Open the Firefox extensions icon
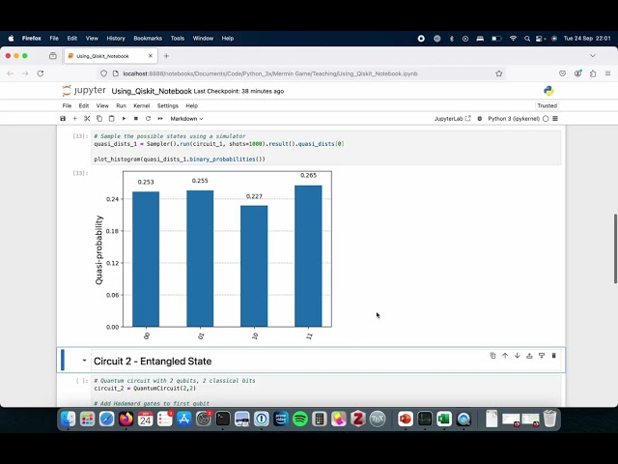 click(593, 73)
